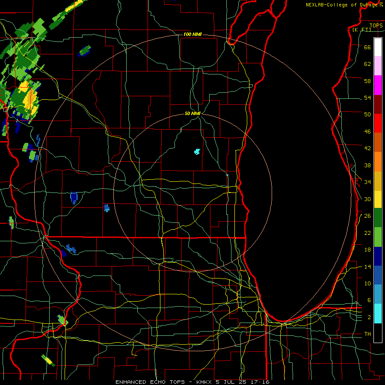Click the white 66 kft legend swatch

click(x=378, y=47)
